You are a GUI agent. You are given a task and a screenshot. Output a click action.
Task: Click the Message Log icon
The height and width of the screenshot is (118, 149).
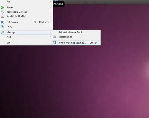point(54,37)
